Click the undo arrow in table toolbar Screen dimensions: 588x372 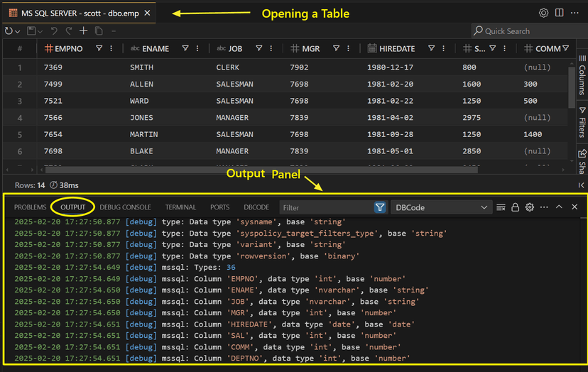[x=54, y=31]
